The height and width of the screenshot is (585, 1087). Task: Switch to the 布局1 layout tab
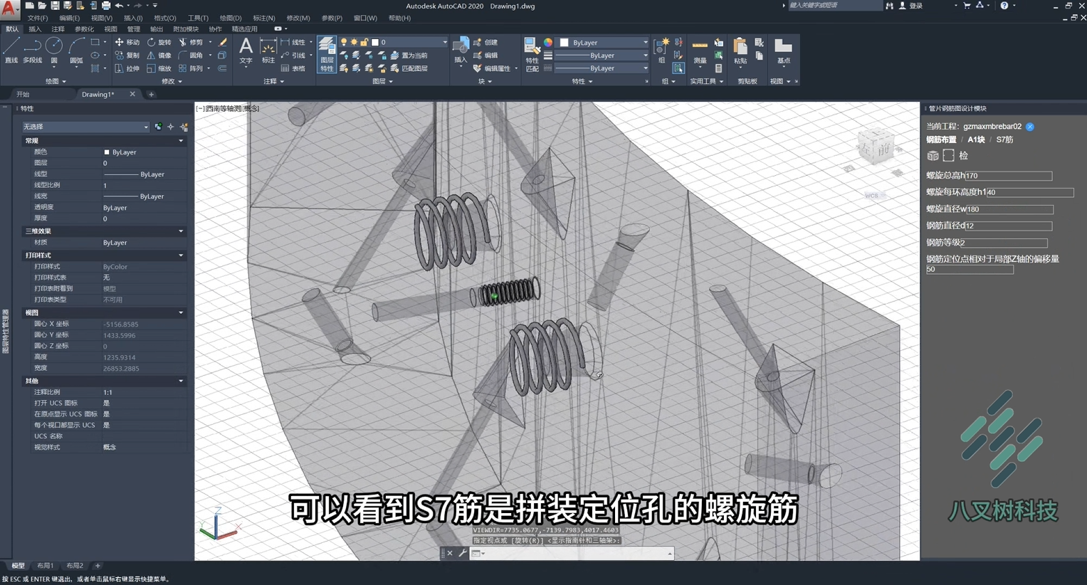pos(45,566)
